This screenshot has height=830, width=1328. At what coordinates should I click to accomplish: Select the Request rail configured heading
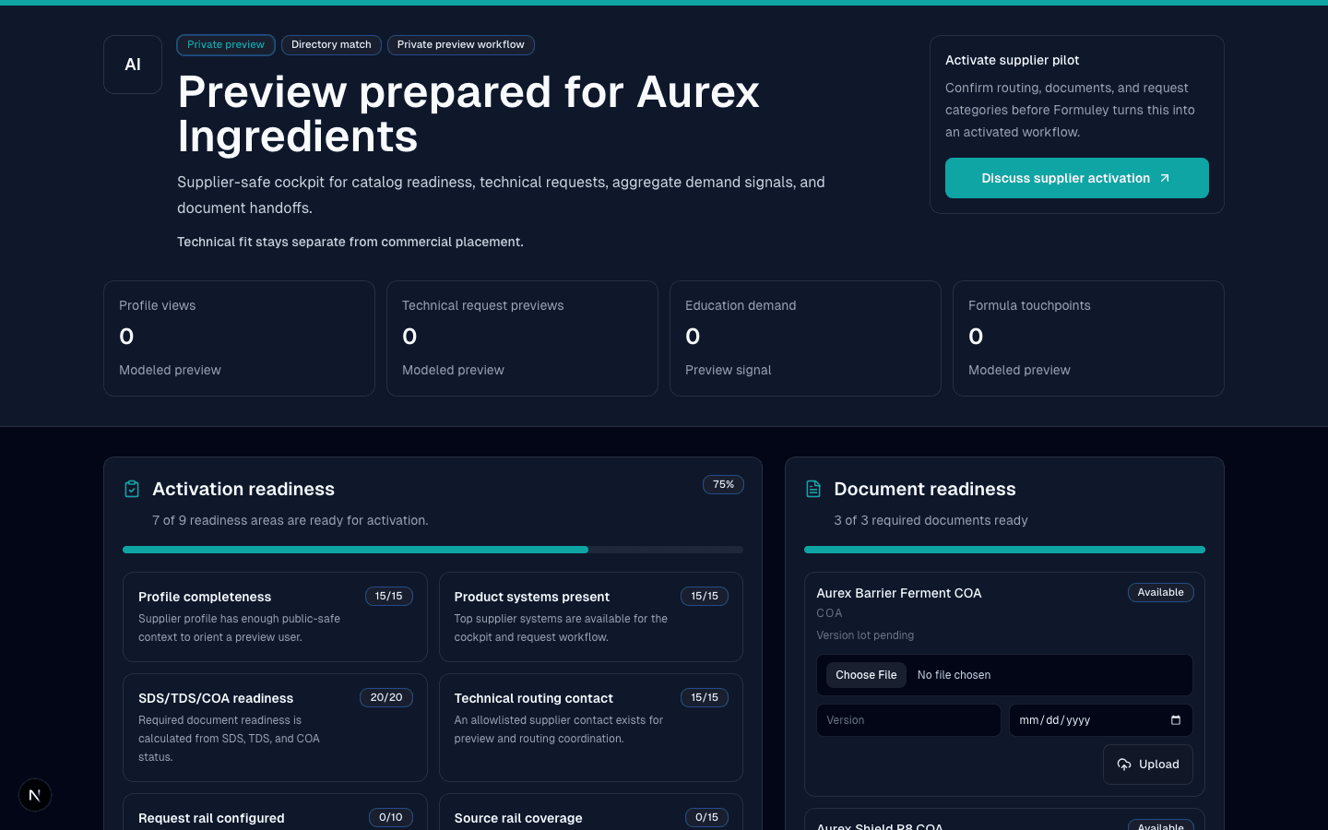(211, 819)
